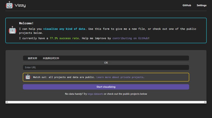The image size is (212, 118).
Task: Click the horizontal scrollbar right arrow
Action: (205, 102)
